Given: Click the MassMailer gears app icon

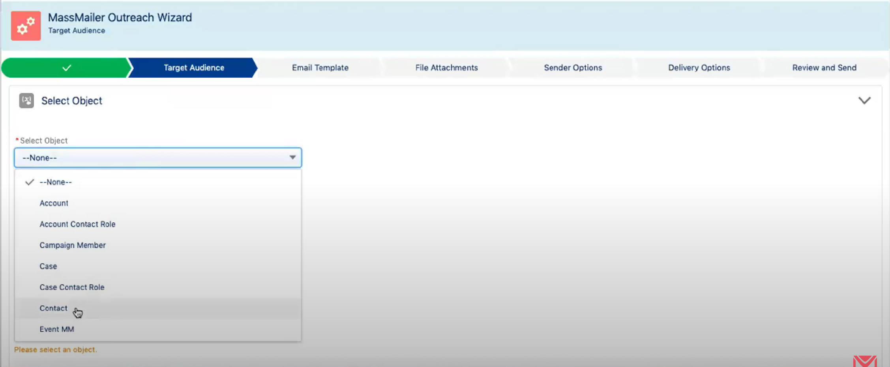Looking at the screenshot, I should (x=26, y=26).
